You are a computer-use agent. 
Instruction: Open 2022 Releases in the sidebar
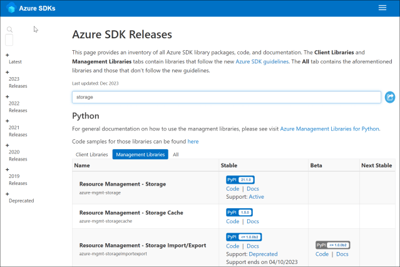point(18,107)
